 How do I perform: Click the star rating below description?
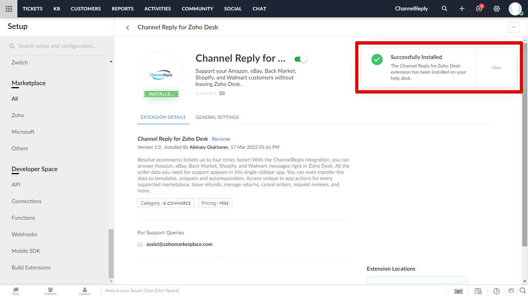tap(206, 93)
